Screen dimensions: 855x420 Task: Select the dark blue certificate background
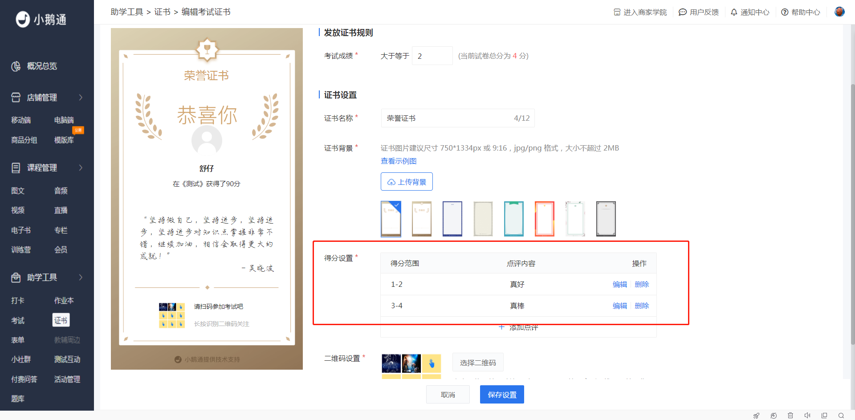[x=452, y=219]
